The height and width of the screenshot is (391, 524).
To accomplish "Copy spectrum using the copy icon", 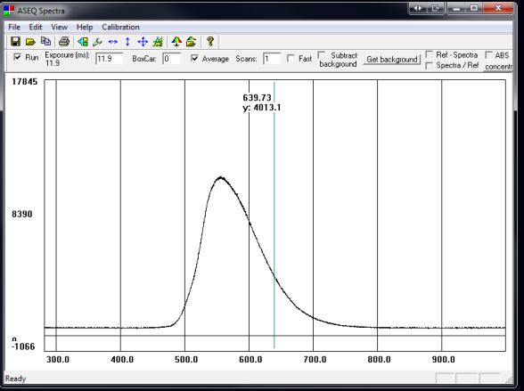I will pos(45,41).
